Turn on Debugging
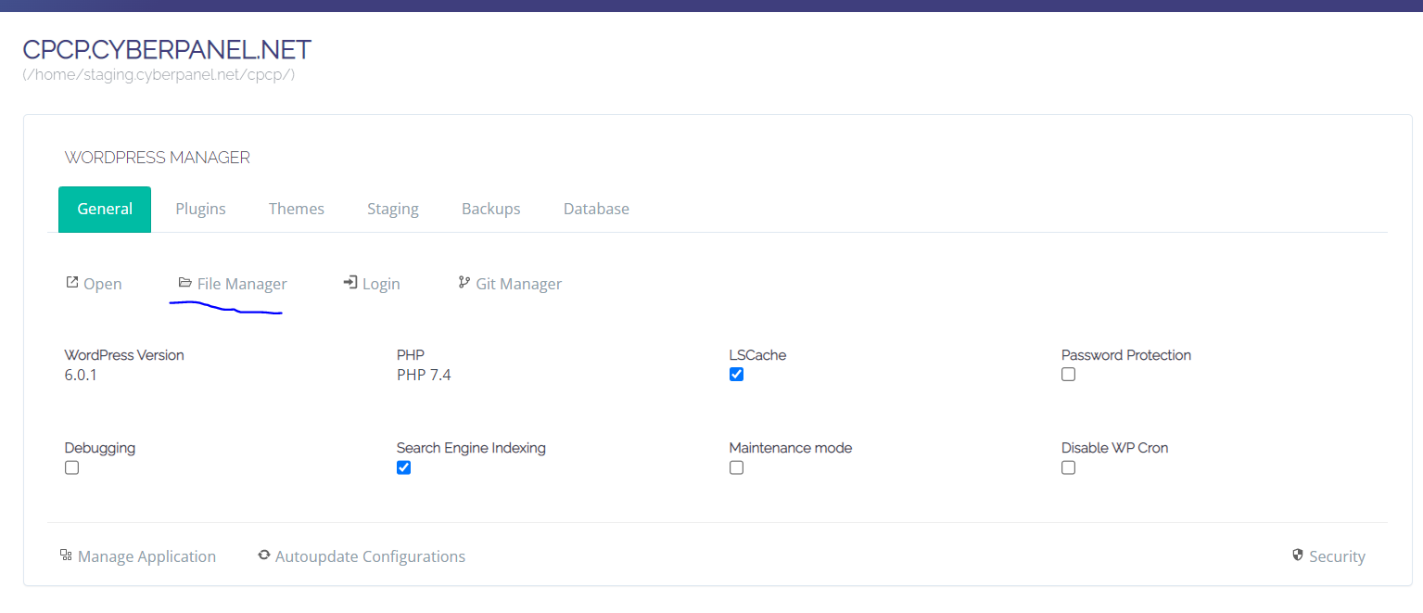 click(x=71, y=467)
